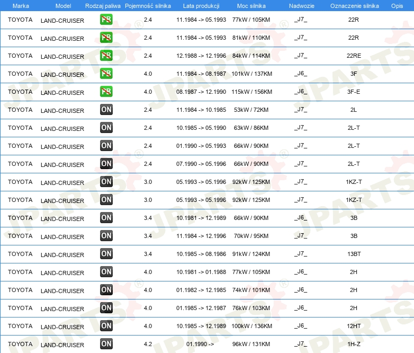414x353 pixels.
Task: Click the 81kW / 110KM power cell
Action: pyautogui.click(x=252, y=38)
